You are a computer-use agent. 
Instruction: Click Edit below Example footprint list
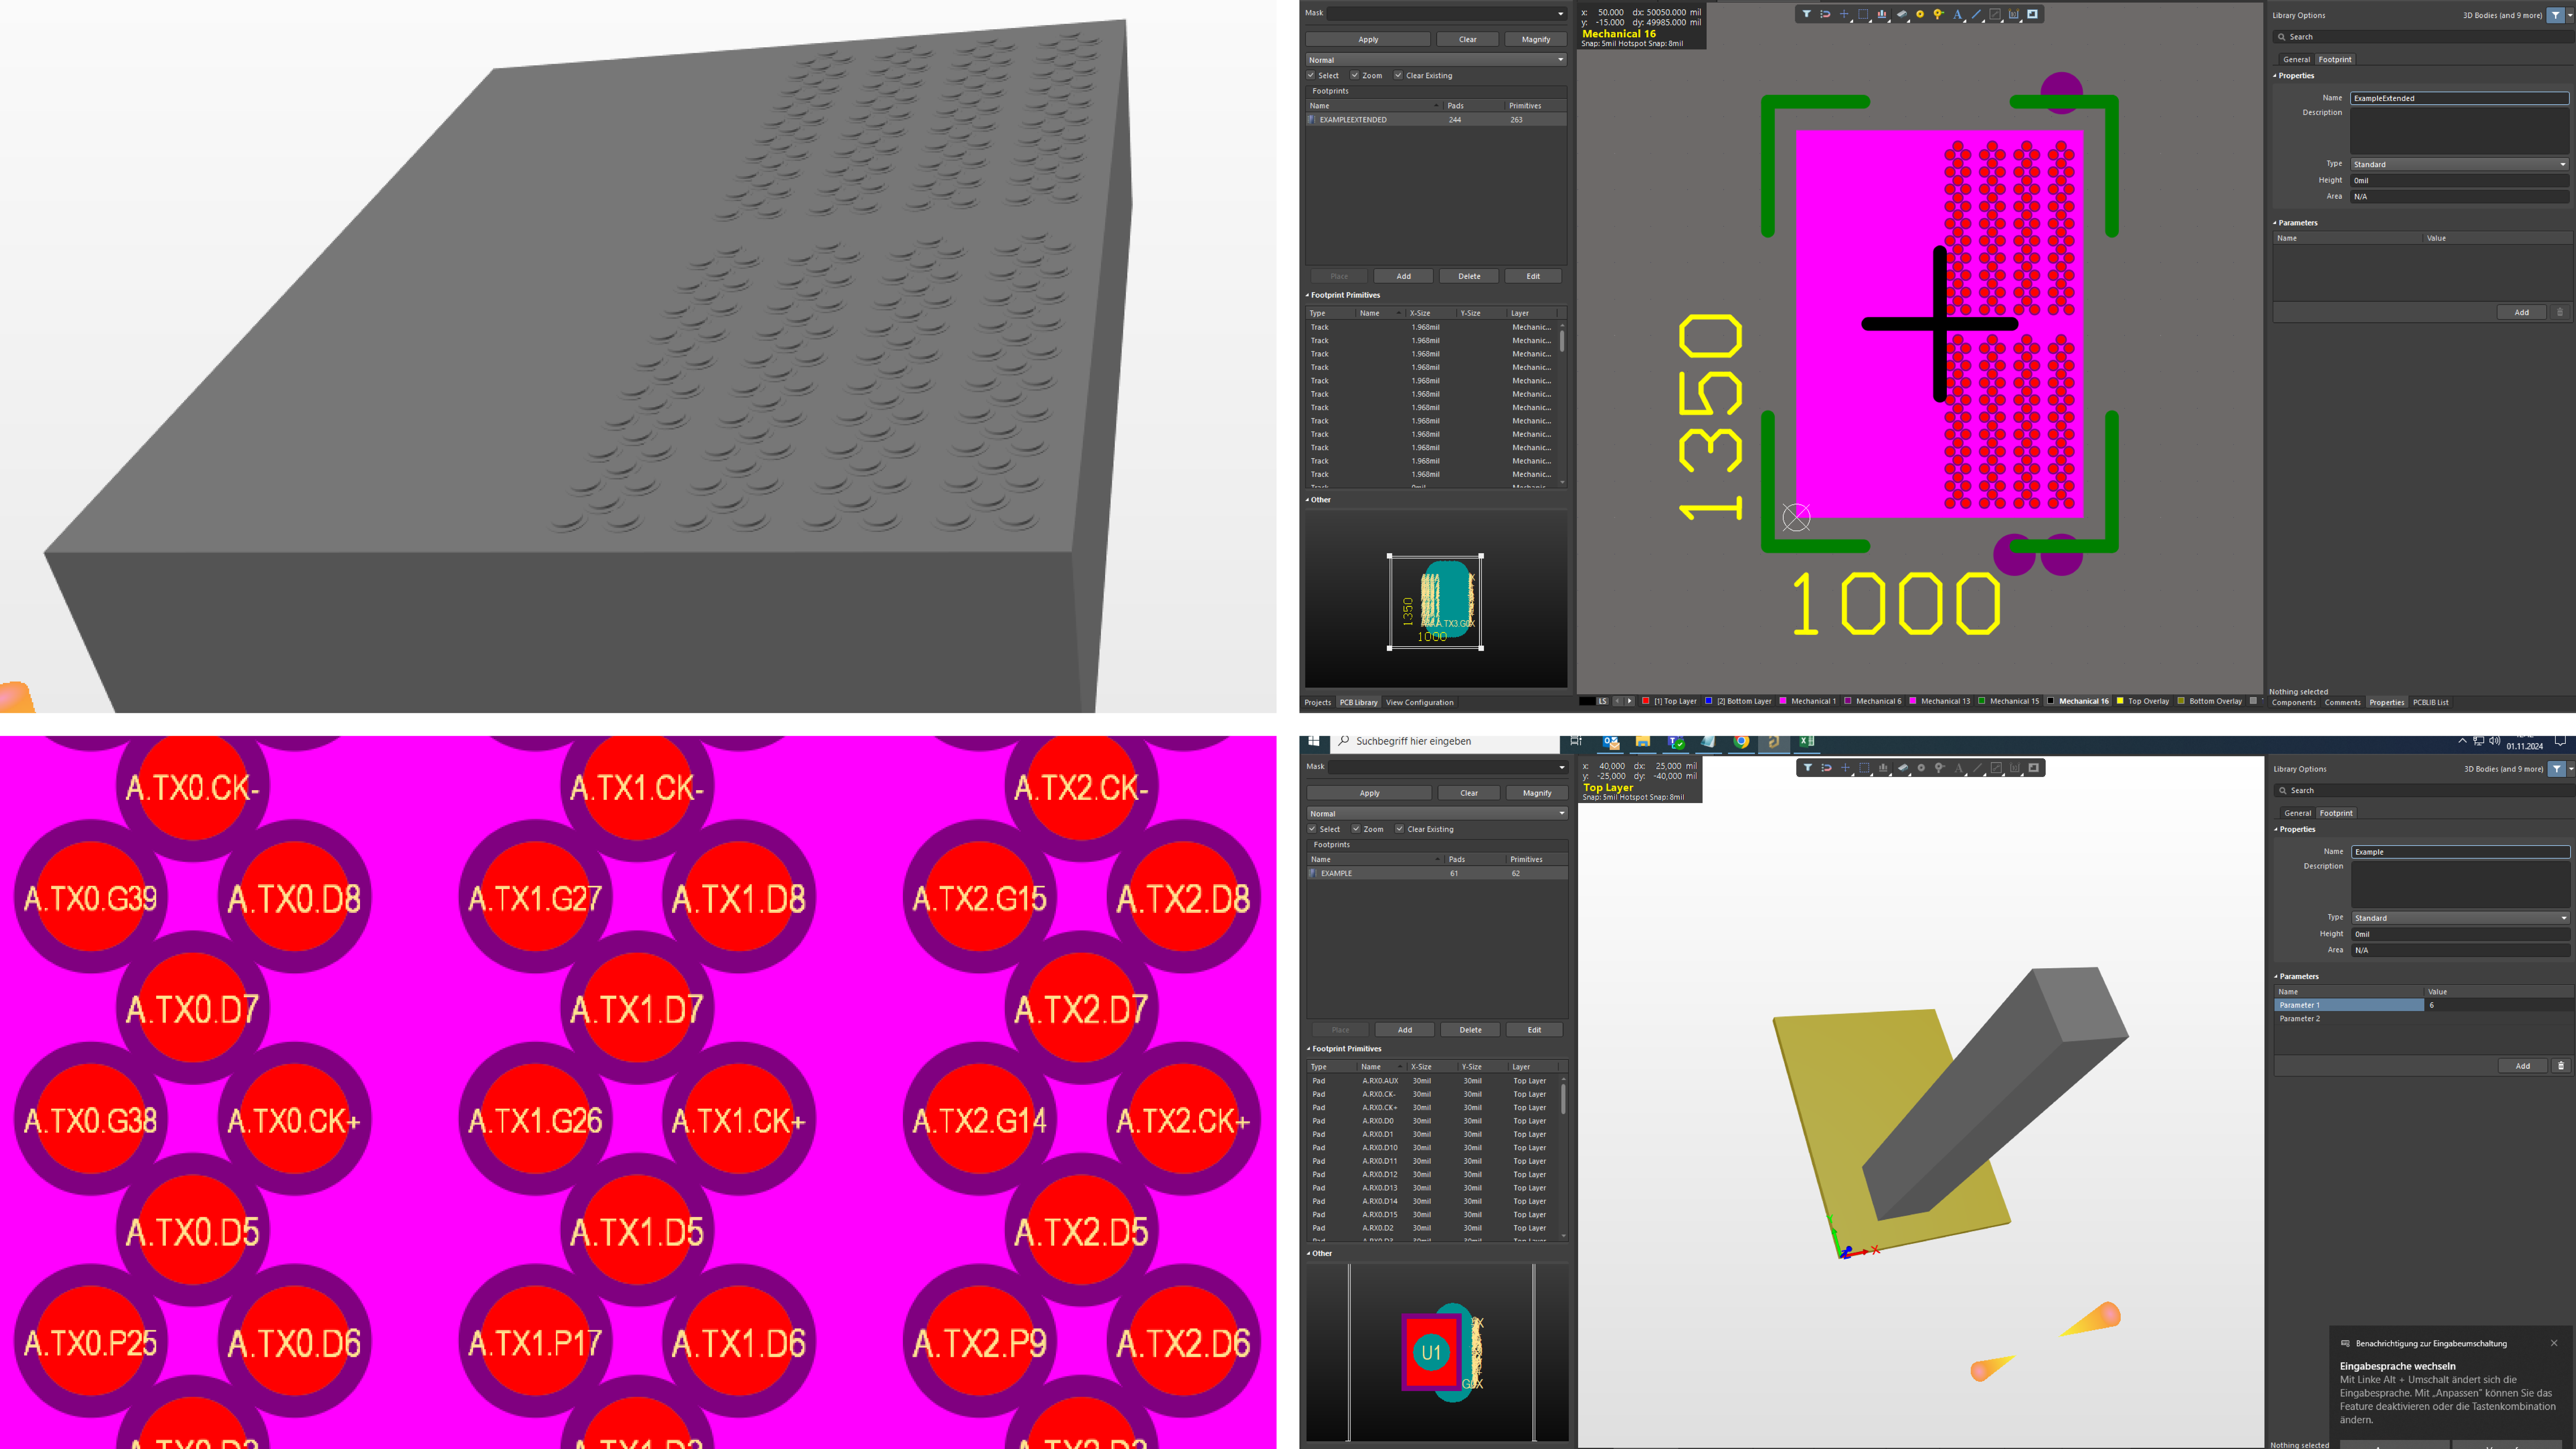[1534, 1030]
